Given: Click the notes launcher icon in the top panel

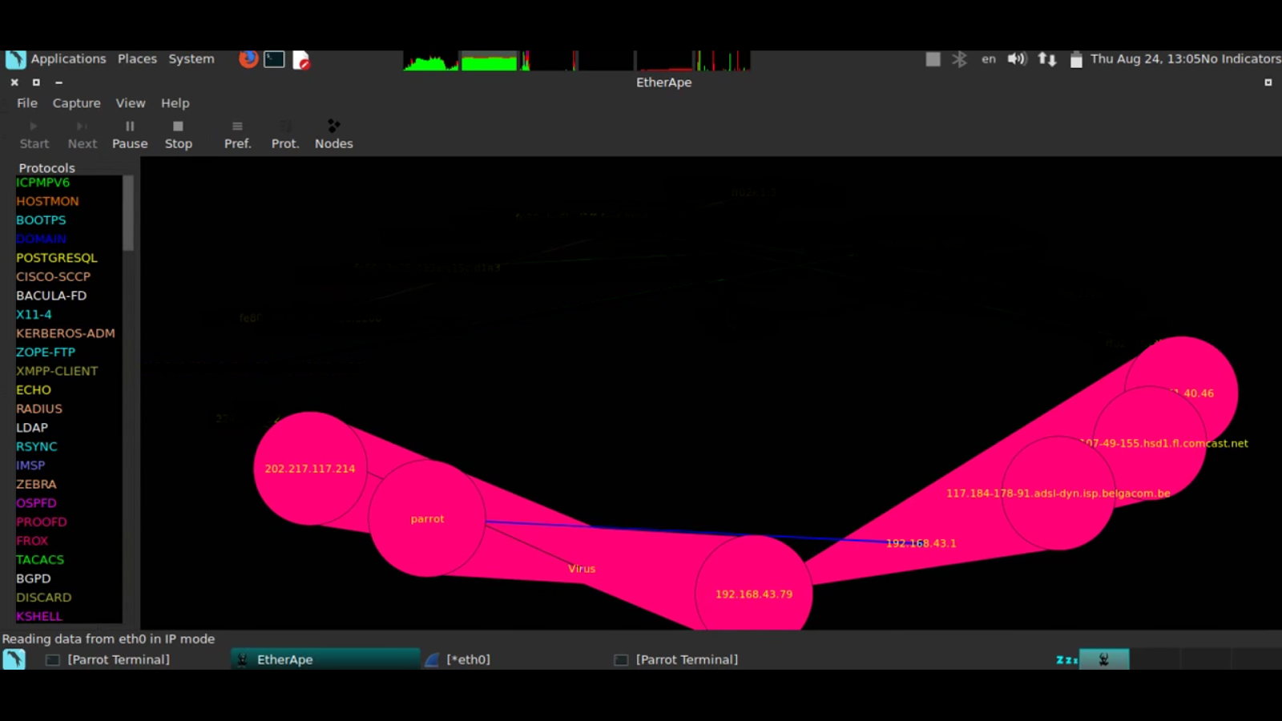Looking at the screenshot, I should (x=301, y=59).
